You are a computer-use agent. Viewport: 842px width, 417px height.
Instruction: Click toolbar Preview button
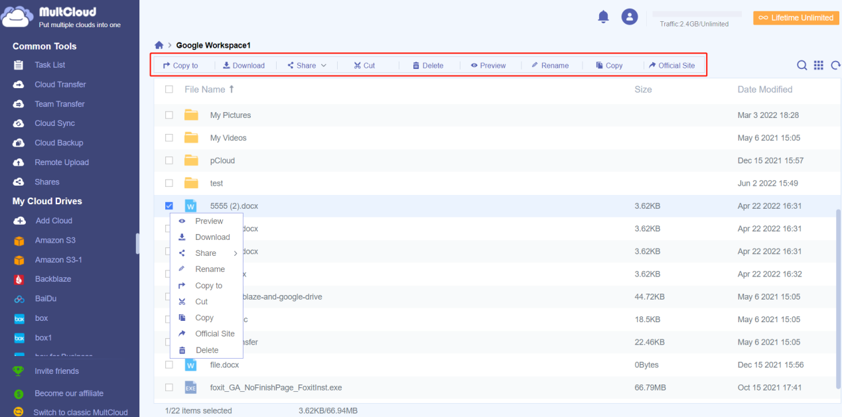tap(488, 66)
